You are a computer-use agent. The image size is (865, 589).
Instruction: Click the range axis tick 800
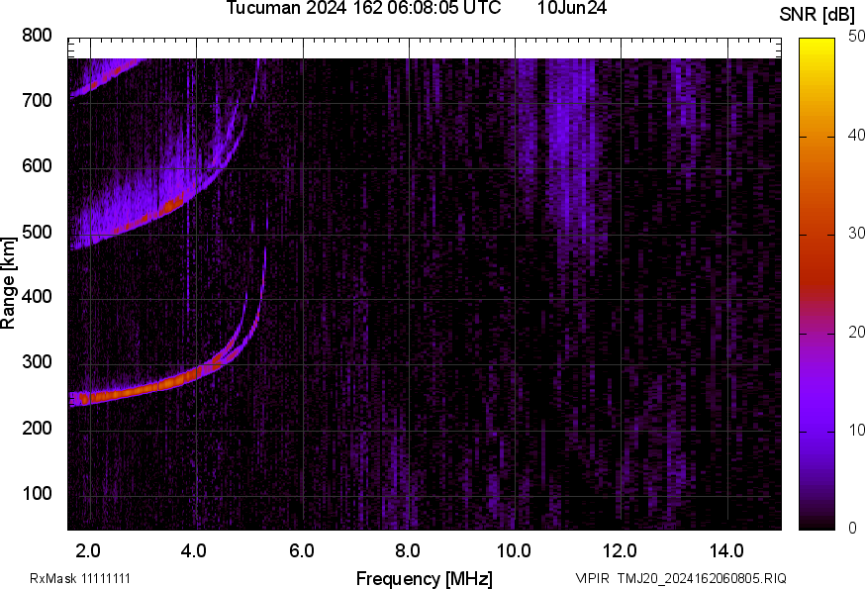(x=37, y=36)
